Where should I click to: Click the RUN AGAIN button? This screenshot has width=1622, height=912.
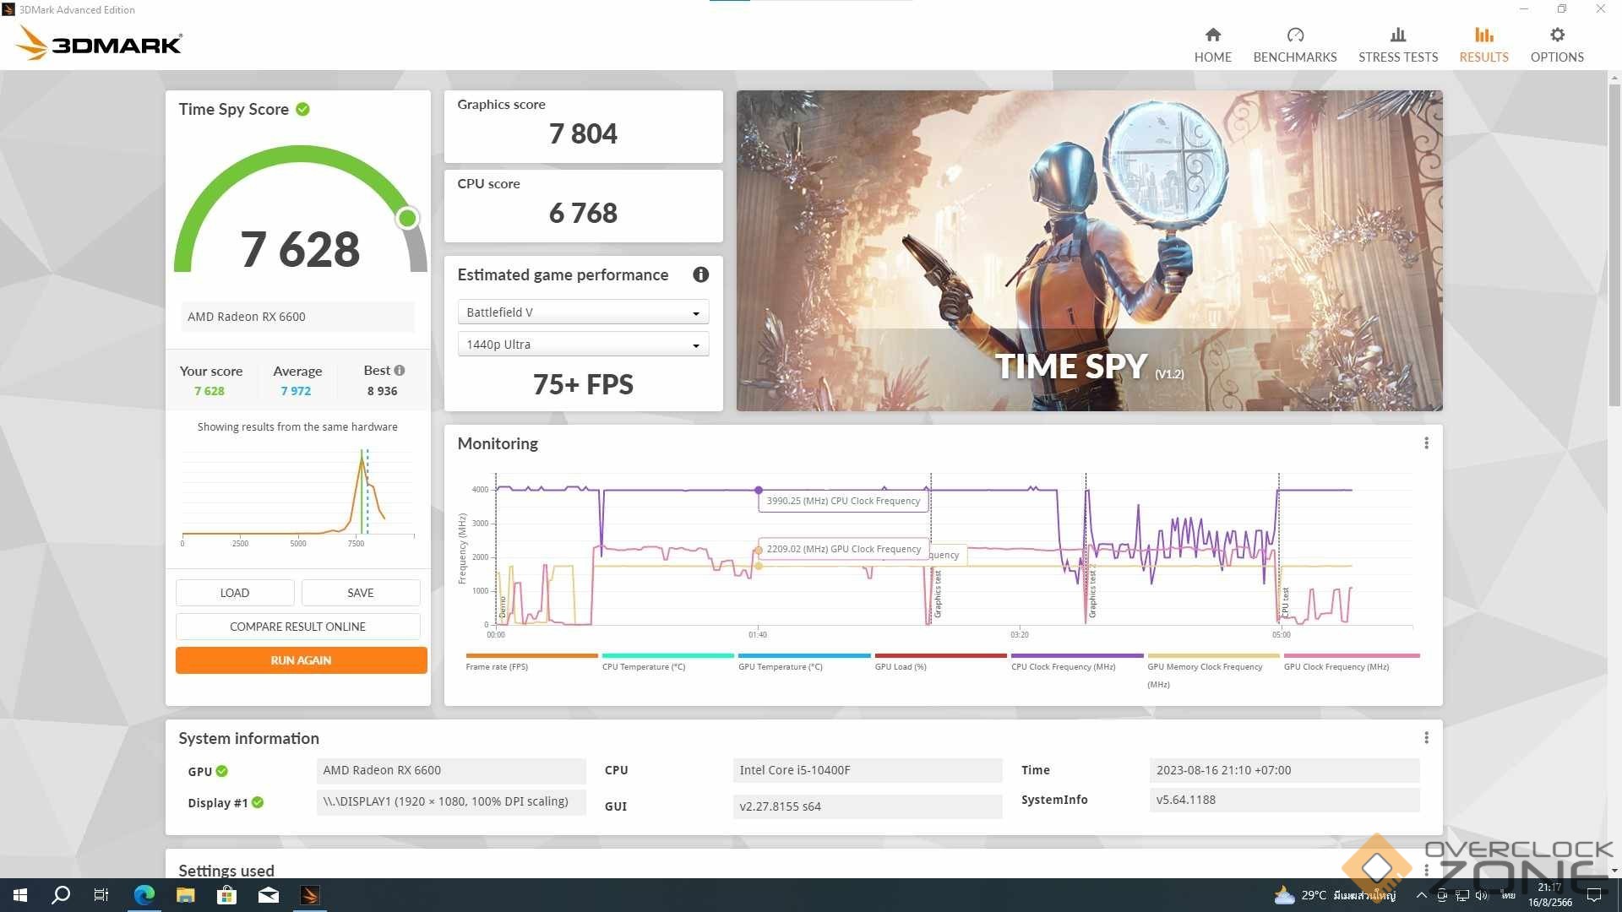coord(301,660)
